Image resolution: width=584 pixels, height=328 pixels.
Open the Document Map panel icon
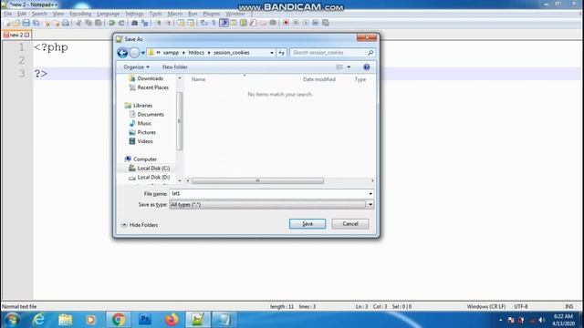244,23
